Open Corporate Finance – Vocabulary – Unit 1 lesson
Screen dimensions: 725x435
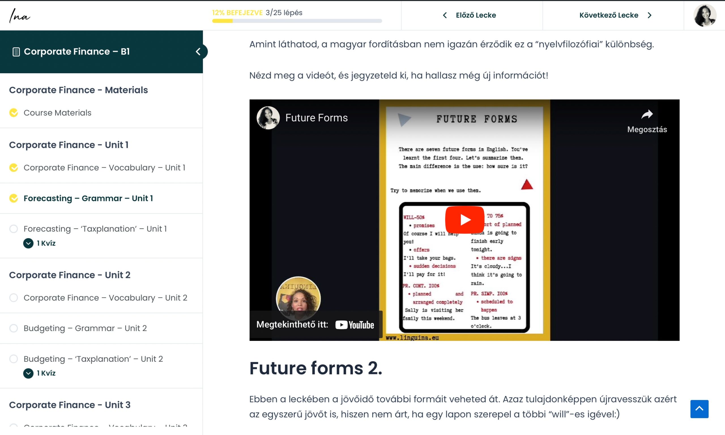click(x=104, y=168)
